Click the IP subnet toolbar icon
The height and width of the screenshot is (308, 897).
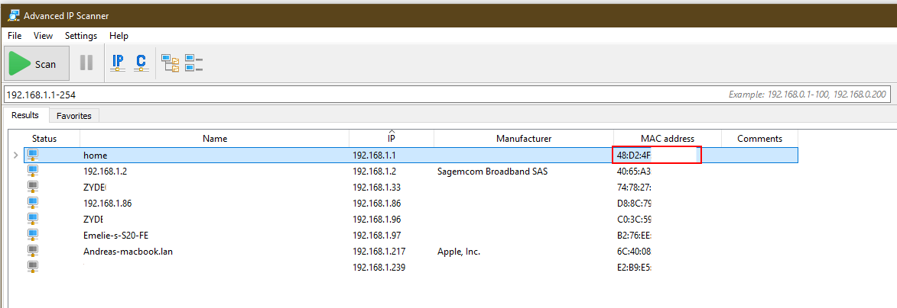[118, 64]
